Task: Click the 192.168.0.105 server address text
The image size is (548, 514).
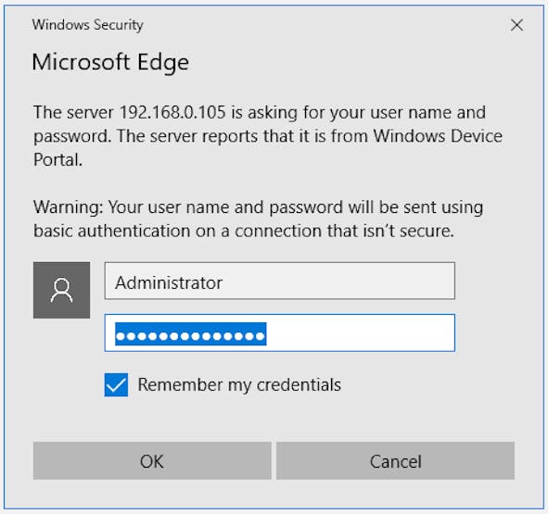Action: [172, 112]
